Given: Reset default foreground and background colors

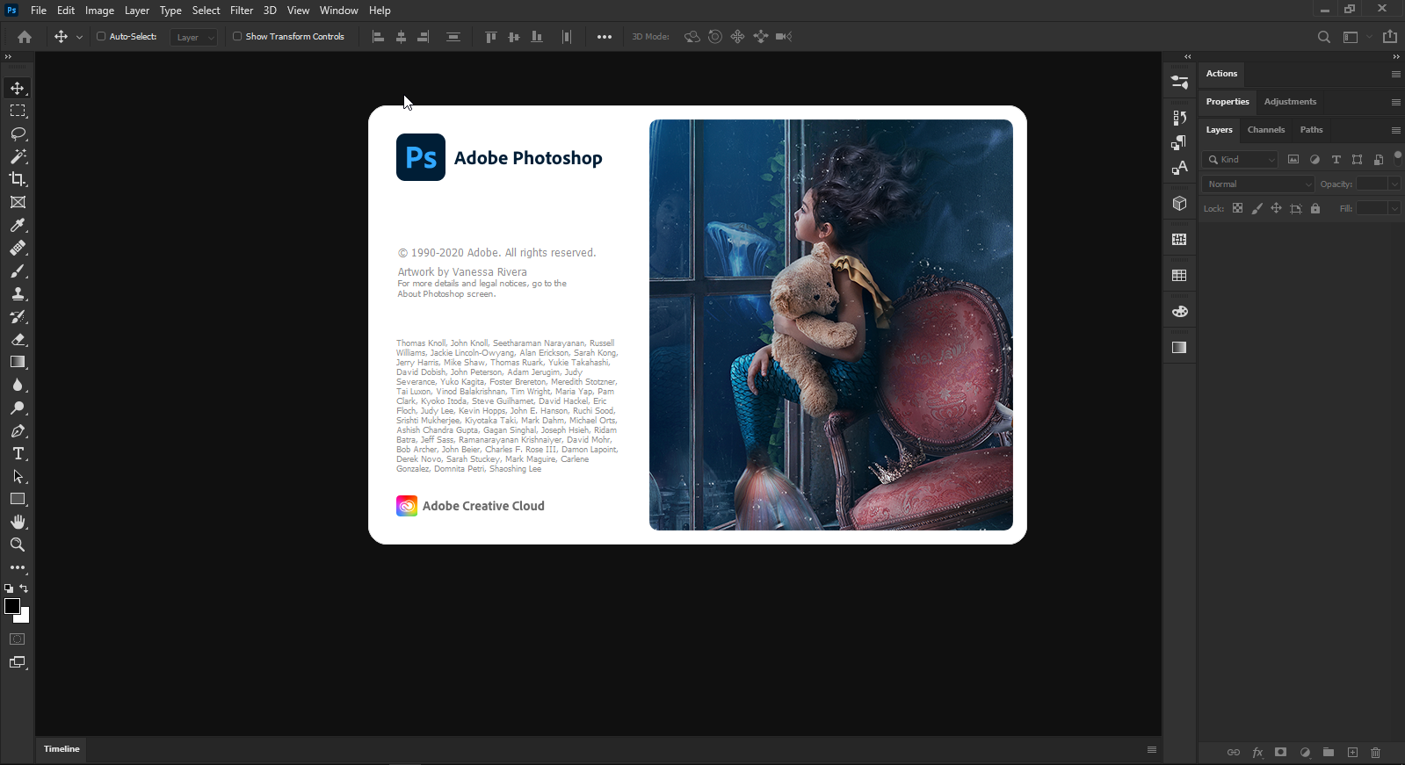Looking at the screenshot, I should (x=9, y=588).
